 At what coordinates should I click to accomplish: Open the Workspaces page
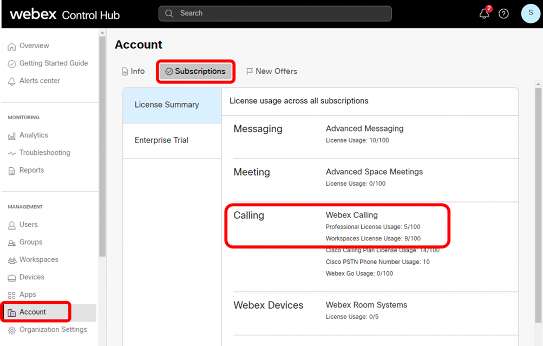[x=38, y=260]
